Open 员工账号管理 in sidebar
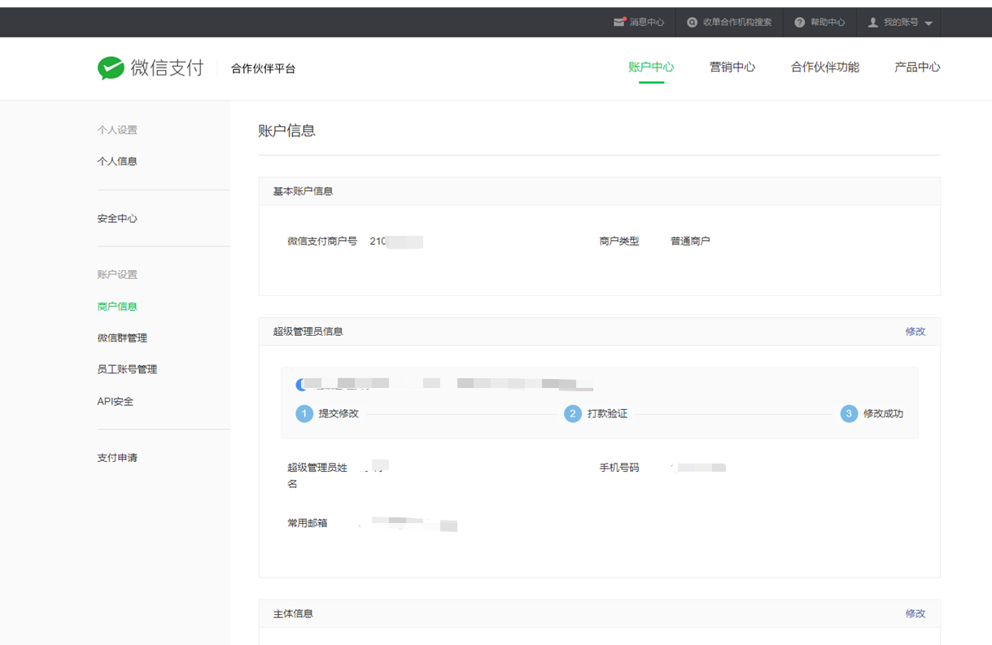 127,369
